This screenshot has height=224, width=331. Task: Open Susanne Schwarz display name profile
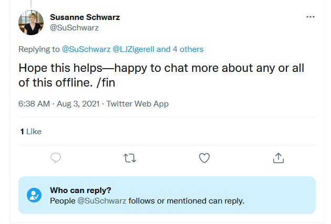pyautogui.click(x=85, y=17)
